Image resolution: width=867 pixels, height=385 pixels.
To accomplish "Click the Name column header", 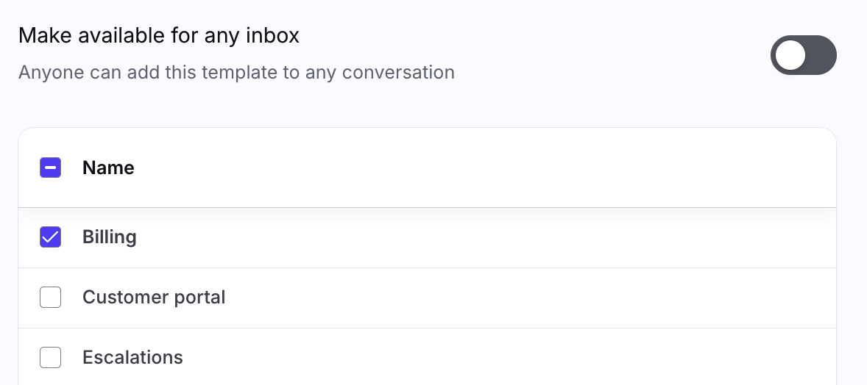I will (x=108, y=168).
